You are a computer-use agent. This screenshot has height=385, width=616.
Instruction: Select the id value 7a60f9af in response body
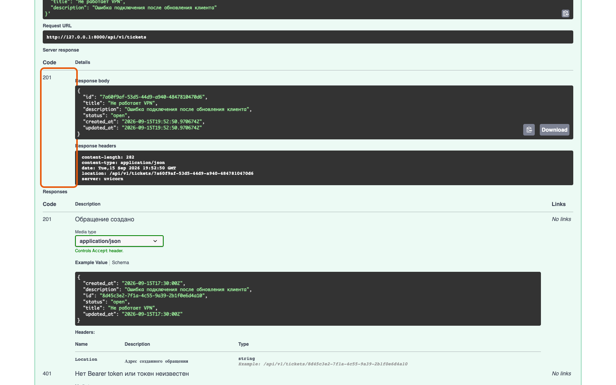pyautogui.click(x=153, y=97)
